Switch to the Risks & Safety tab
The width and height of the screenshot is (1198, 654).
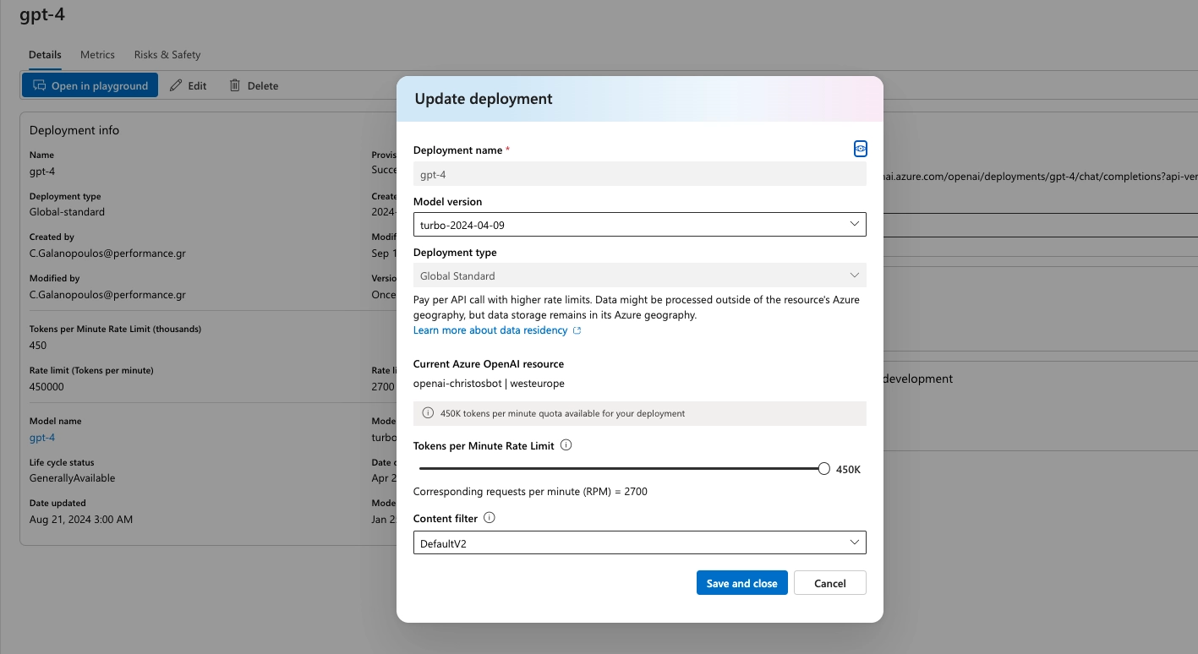167,55
